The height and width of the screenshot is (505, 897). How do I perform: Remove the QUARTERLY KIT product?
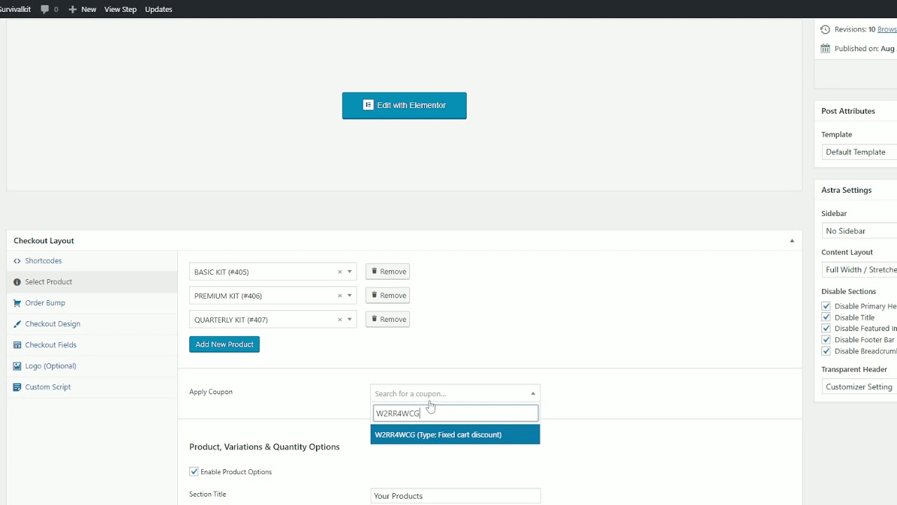tap(388, 319)
